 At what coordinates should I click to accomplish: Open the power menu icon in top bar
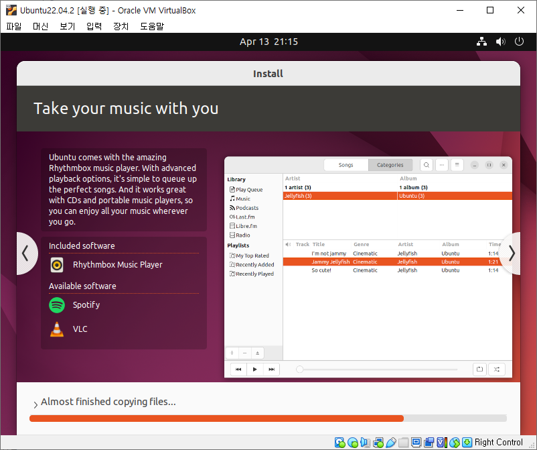click(519, 42)
